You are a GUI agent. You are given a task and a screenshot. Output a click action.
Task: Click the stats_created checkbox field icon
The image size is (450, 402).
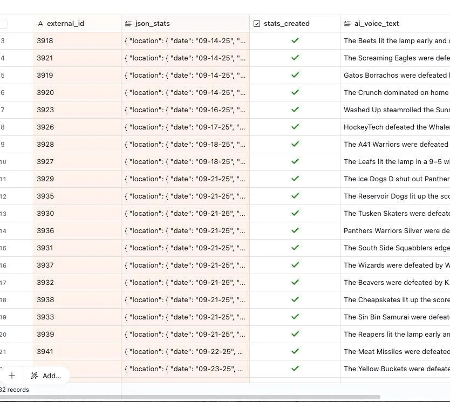(257, 24)
